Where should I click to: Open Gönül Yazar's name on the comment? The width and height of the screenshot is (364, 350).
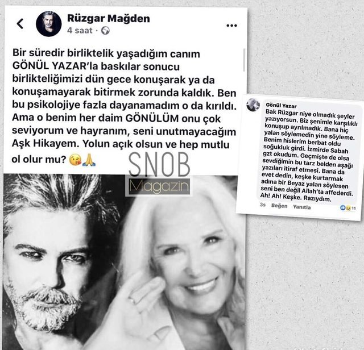tap(281, 106)
